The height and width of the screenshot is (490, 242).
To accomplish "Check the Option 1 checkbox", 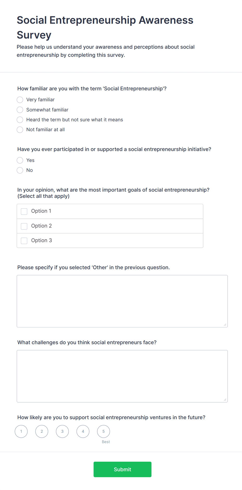I will [24, 211].
